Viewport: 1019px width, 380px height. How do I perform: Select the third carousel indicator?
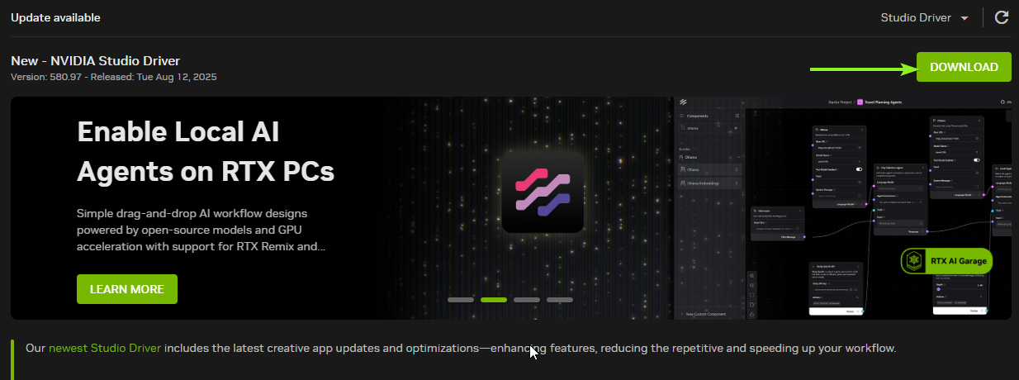(527, 300)
